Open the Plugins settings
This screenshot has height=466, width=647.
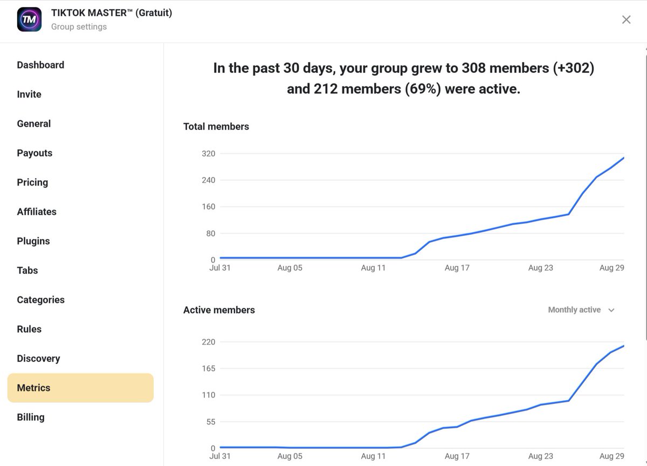pyautogui.click(x=33, y=241)
